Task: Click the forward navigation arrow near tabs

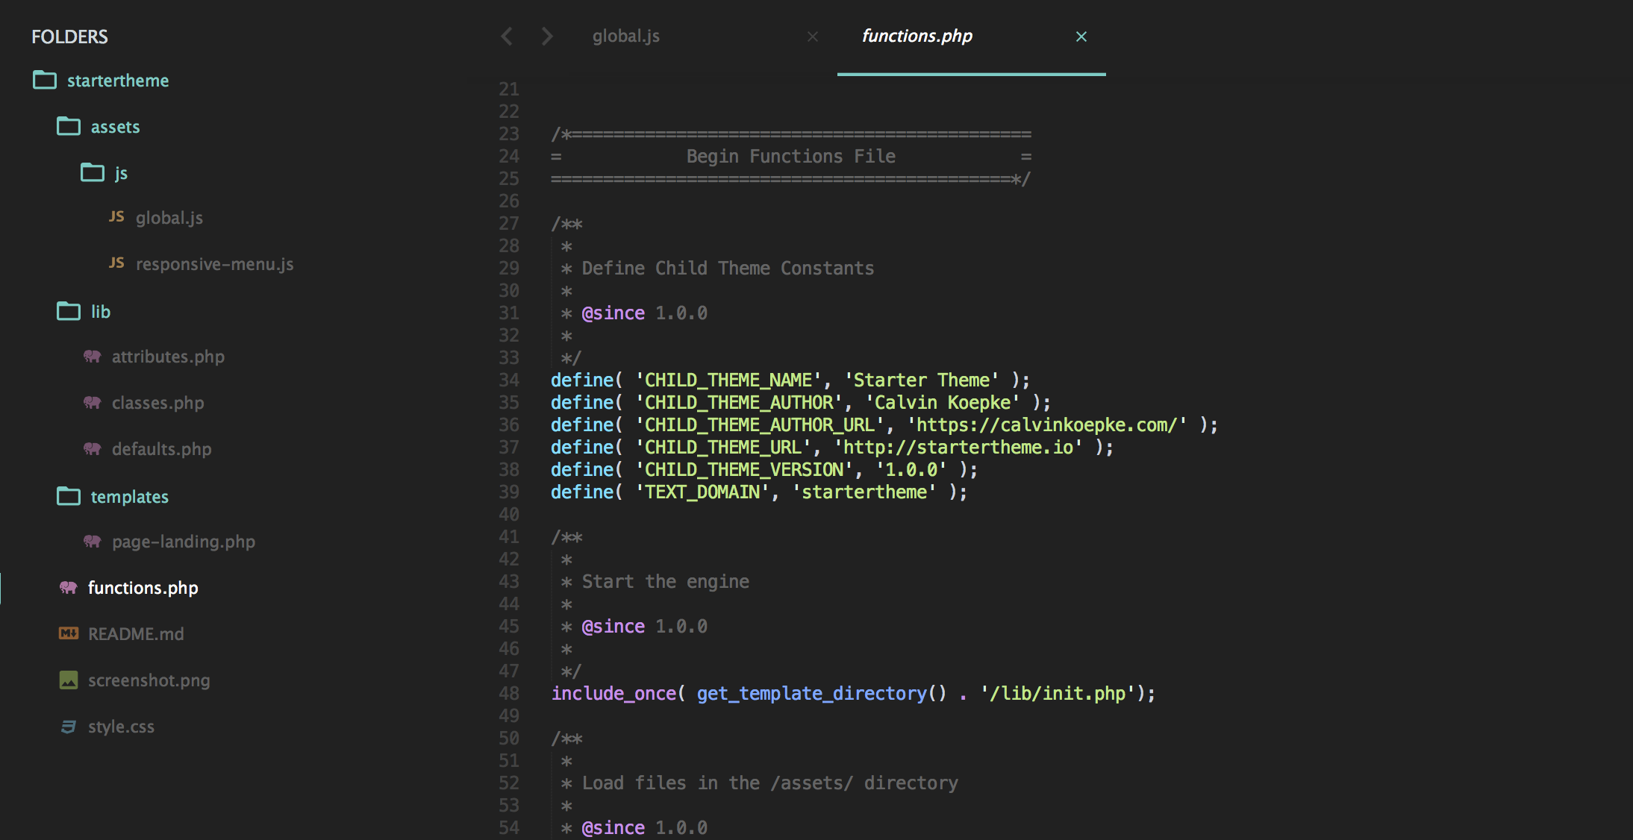Action: point(547,36)
